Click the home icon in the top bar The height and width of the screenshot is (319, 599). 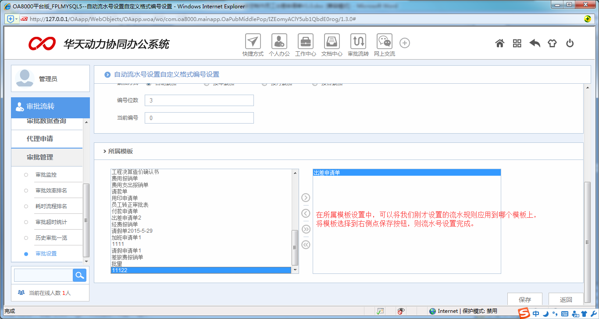point(499,43)
